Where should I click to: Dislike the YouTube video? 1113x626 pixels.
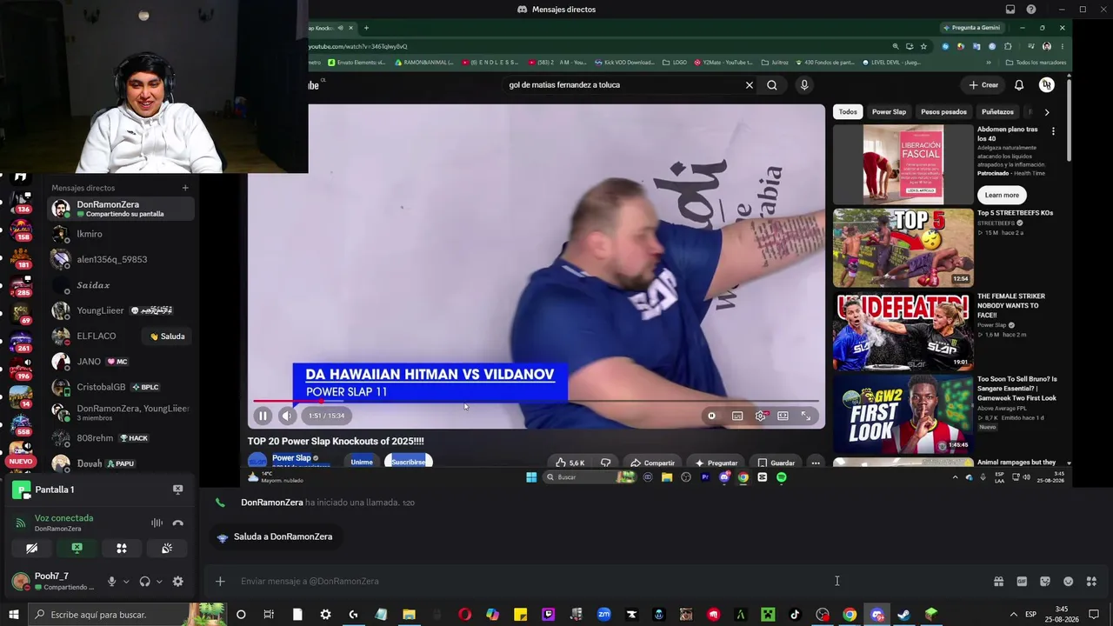click(605, 463)
